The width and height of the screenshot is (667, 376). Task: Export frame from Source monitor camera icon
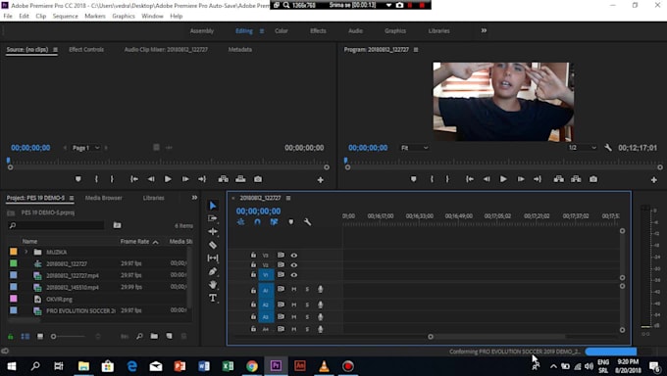(258, 179)
